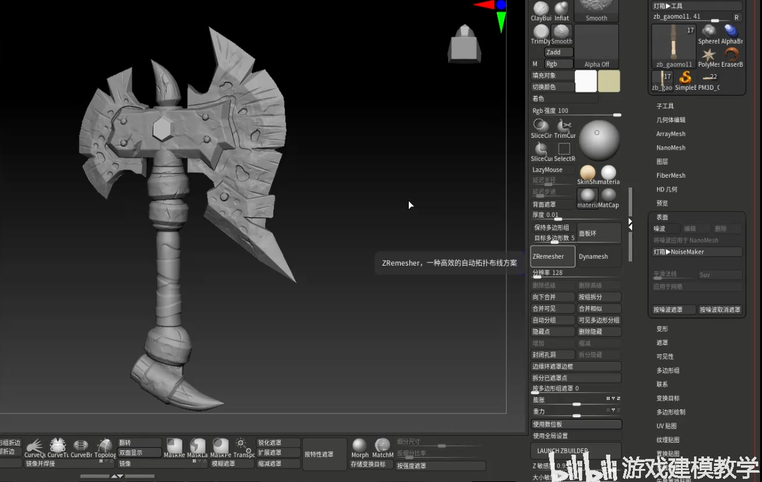The width and height of the screenshot is (762, 482).
Task: Open the 多边形组 polygroups menu
Action: point(668,370)
